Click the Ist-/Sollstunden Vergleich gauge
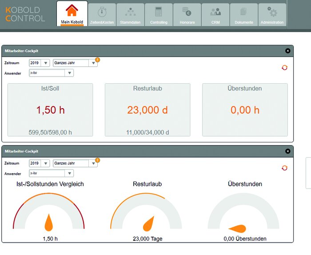This screenshot has width=311, height=255. [49, 211]
